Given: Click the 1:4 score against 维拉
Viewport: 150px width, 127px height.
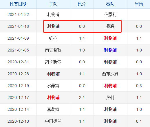Looking at the screenshot, I should tap(82, 38).
